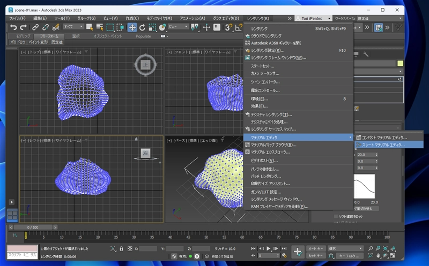Open the 選択 key filter dropdown near Auto Key
The width and height of the screenshot is (429, 266).
click(x=345, y=248)
